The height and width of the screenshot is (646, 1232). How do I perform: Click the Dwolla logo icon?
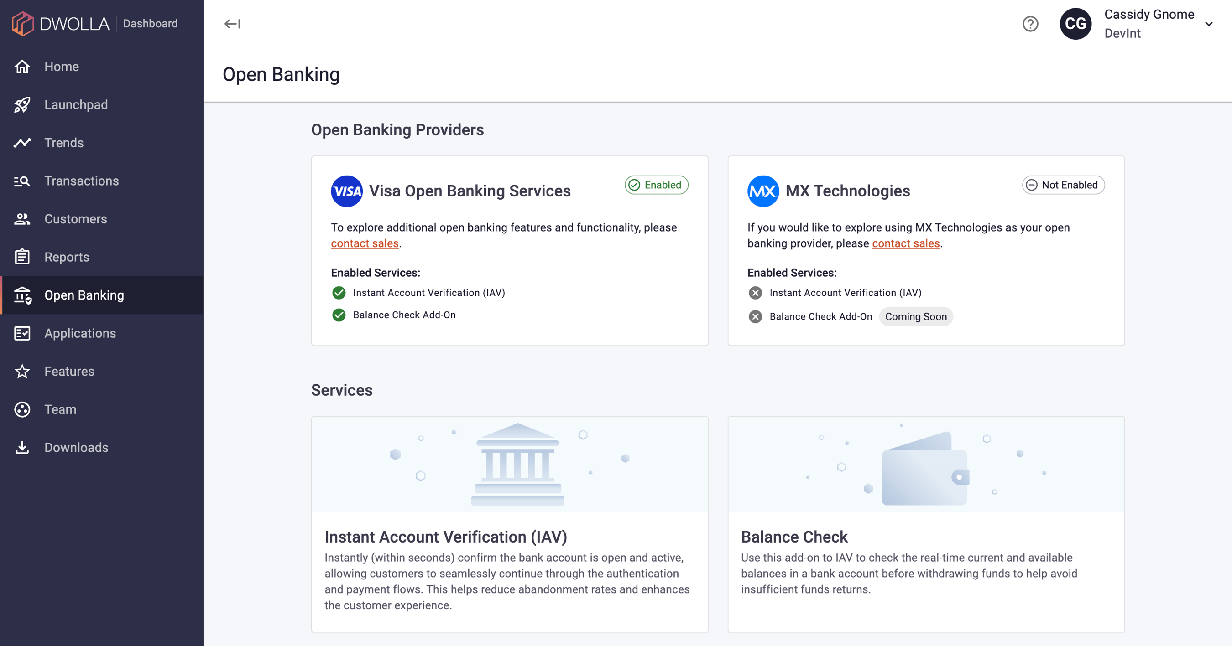tap(22, 23)
